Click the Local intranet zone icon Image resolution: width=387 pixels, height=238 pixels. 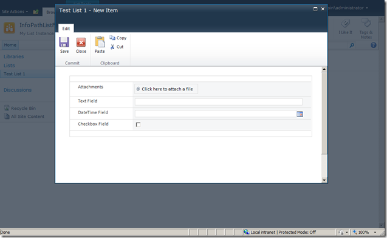point(246,232)
